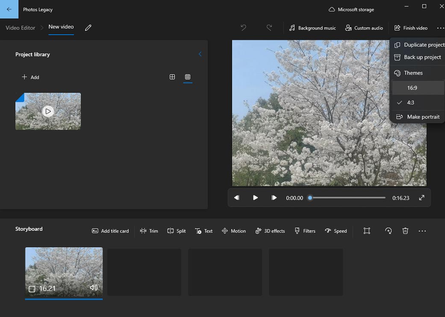Click the 0:00.00 current time text
This screenshot has height=317, width=445.
(x=294, y=198)
